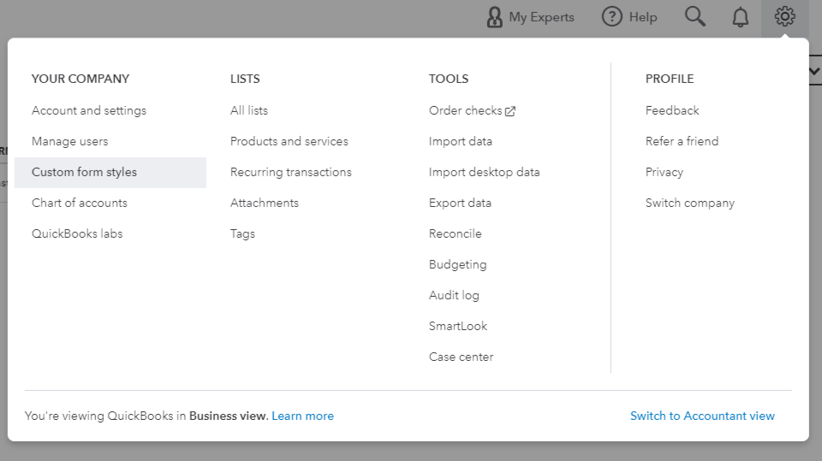The image size is (822, 461).
Task: Open the Help question mark icon
Action: (x=612, y=17)
